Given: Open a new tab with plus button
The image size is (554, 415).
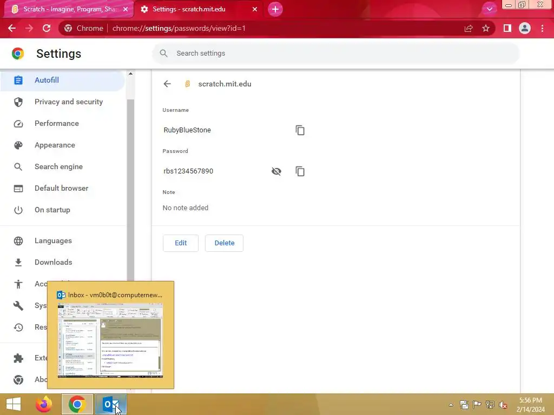Looking at the screenshot, I should [x=275, y=9].
